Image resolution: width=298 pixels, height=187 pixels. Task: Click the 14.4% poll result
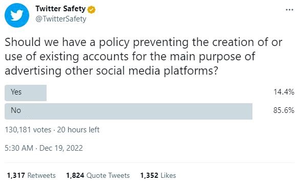(x=284, y=92)
